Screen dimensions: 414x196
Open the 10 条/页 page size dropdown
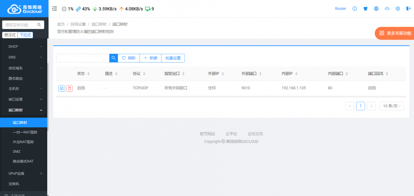click(392, 106)
